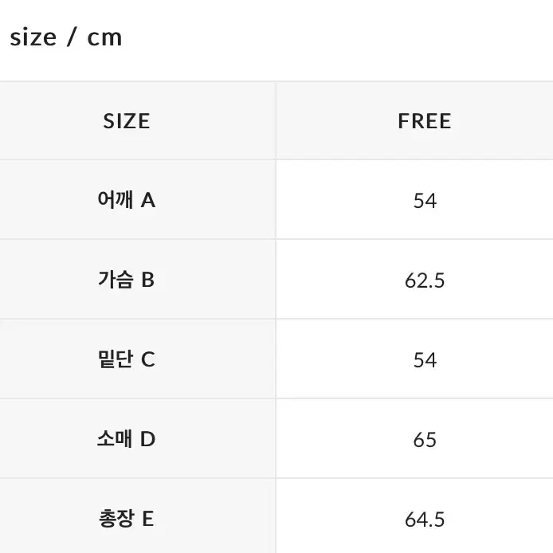The width and height of the screenshot is (553, 553).
Task: Click the word 'cm' in the heading
Action: tap(104, 38)
